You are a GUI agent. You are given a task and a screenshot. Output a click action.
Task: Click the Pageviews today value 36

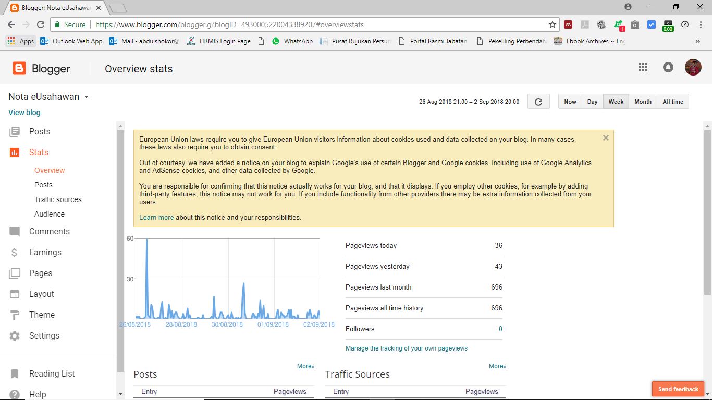pyautogui.click(x=499, y=245)
